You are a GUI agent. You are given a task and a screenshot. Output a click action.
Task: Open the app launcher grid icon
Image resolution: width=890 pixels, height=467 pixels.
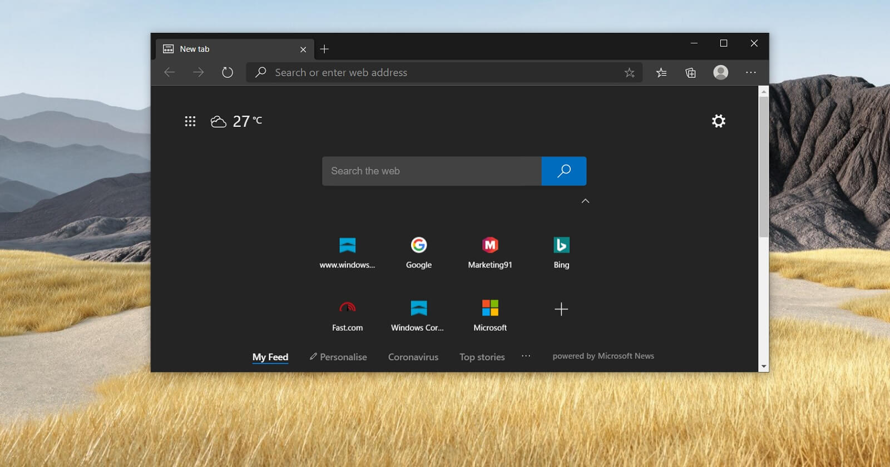point(190,121)
